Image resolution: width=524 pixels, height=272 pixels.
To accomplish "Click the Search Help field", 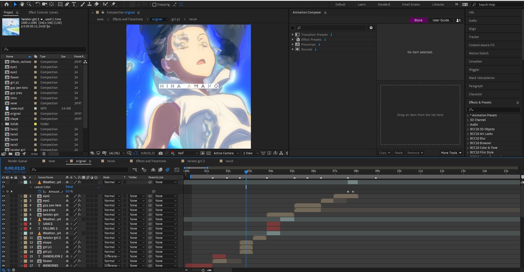I will [x=496, y=5].
